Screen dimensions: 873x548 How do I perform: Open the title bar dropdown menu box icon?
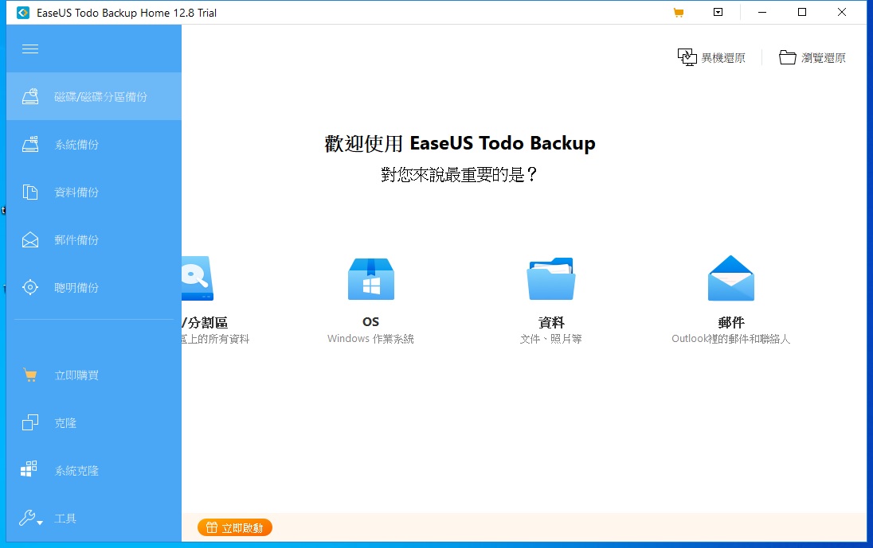coord(718,12)
